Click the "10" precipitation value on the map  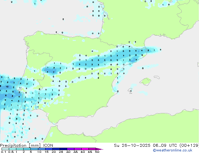(7, 86)
